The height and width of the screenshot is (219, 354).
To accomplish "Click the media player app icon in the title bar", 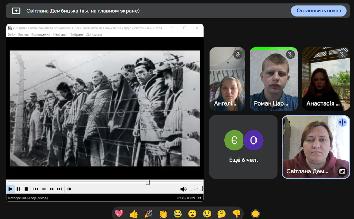I will tap(10, 28).
